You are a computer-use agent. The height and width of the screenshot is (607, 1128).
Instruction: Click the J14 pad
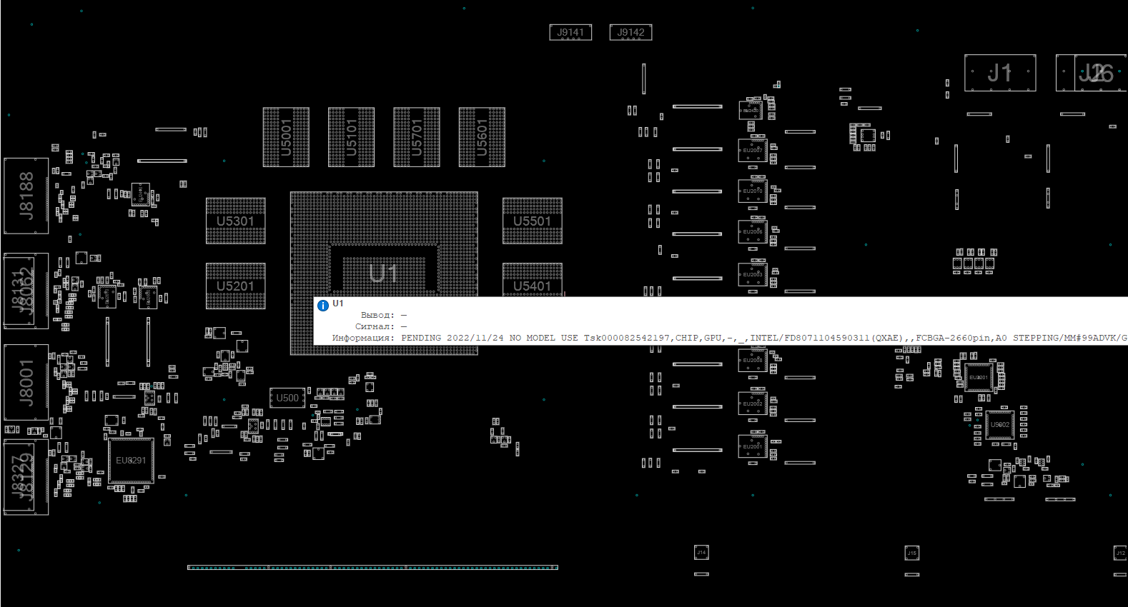point(701,553)
